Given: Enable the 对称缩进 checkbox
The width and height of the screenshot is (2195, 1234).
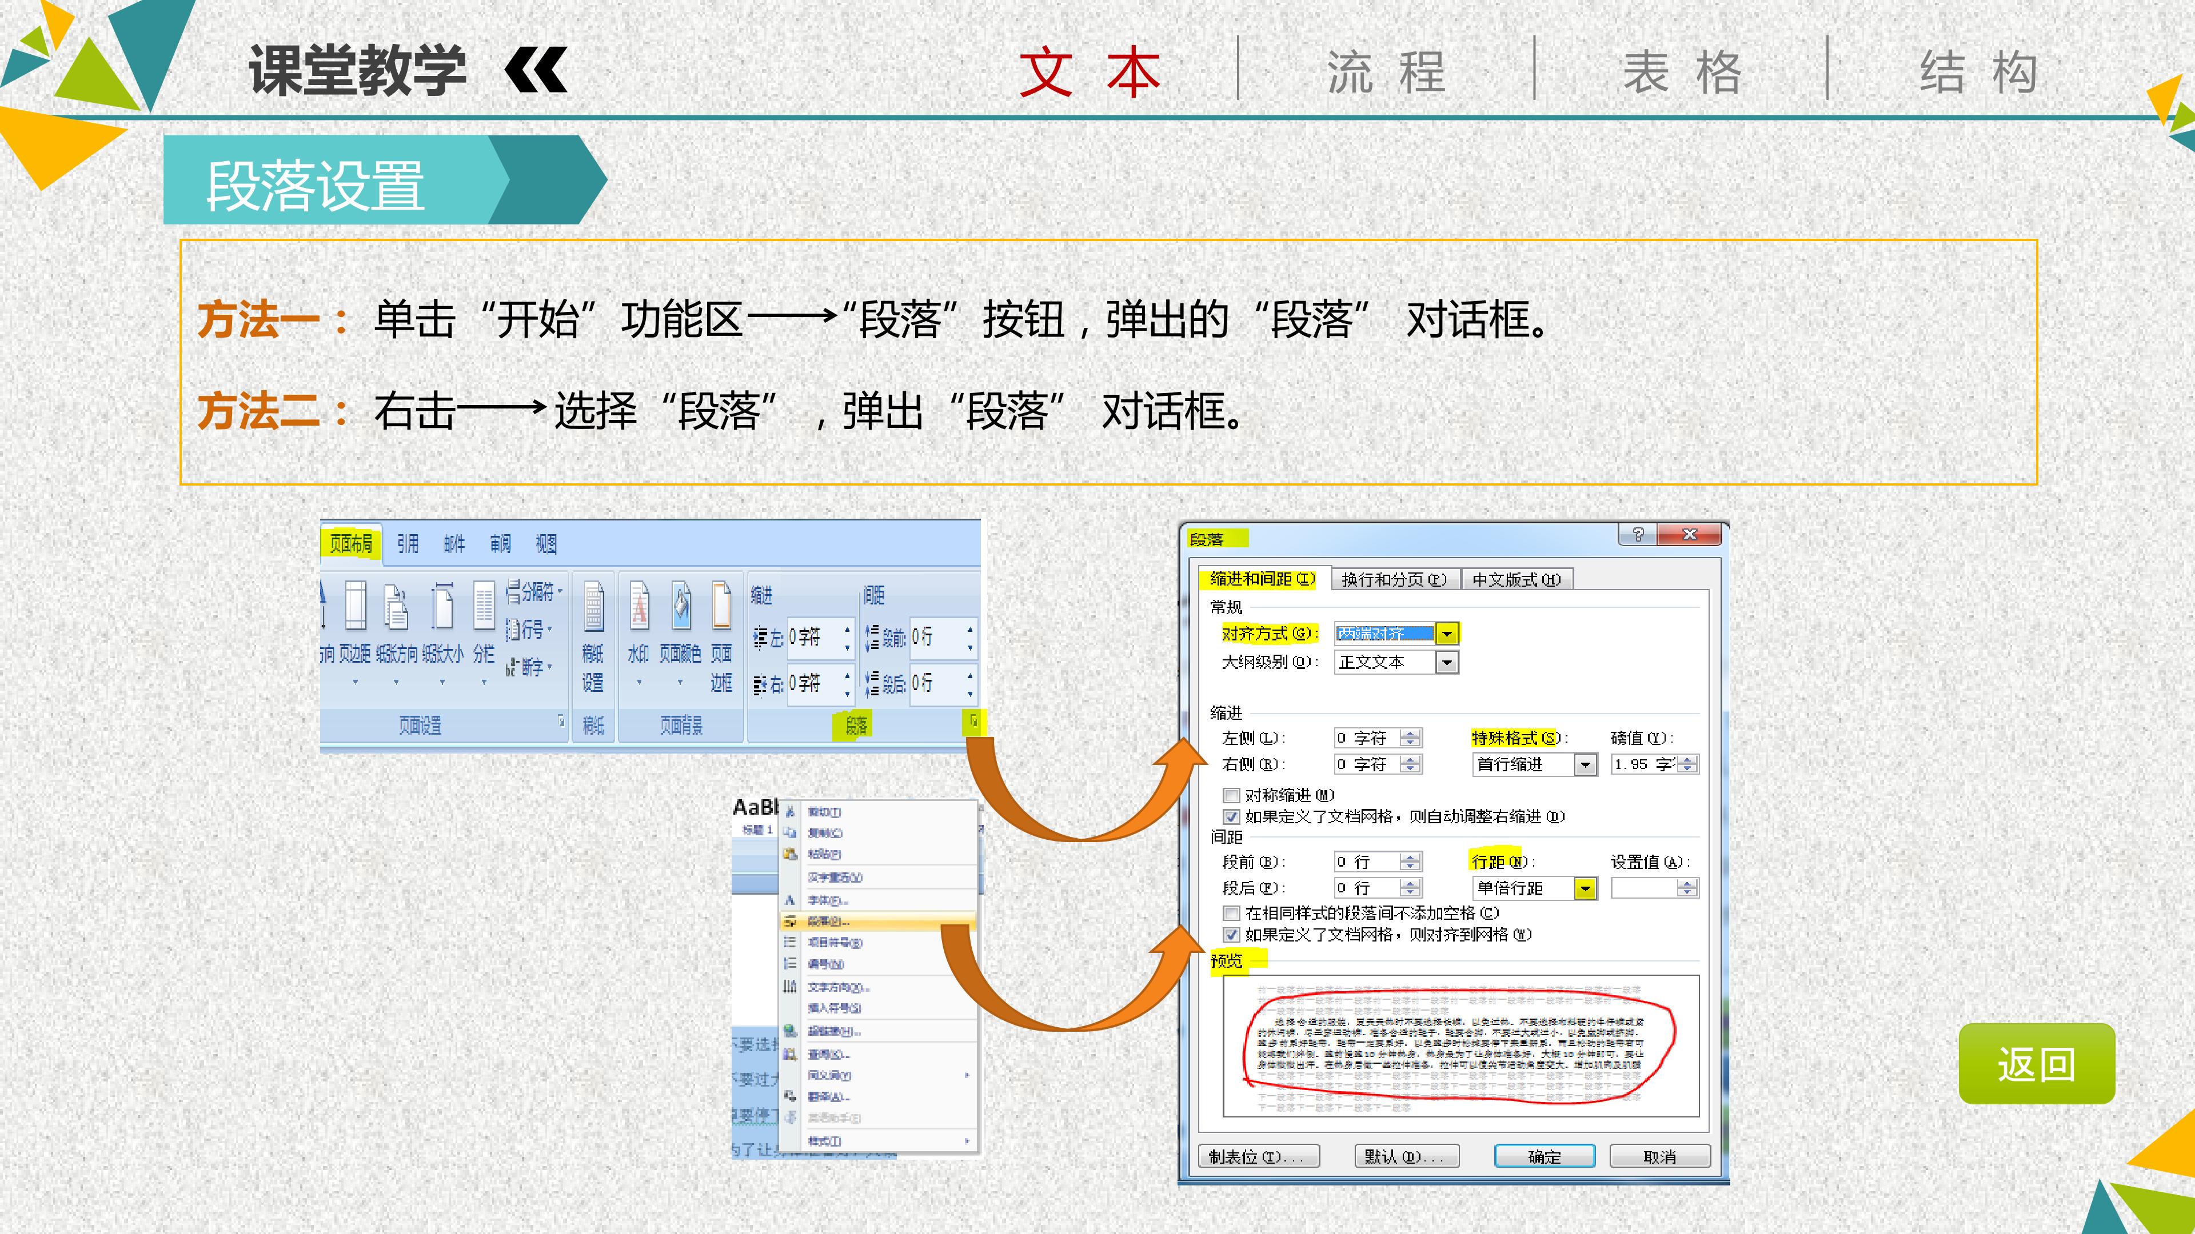Looking at the screenshot, I should tap(1231, 795).
